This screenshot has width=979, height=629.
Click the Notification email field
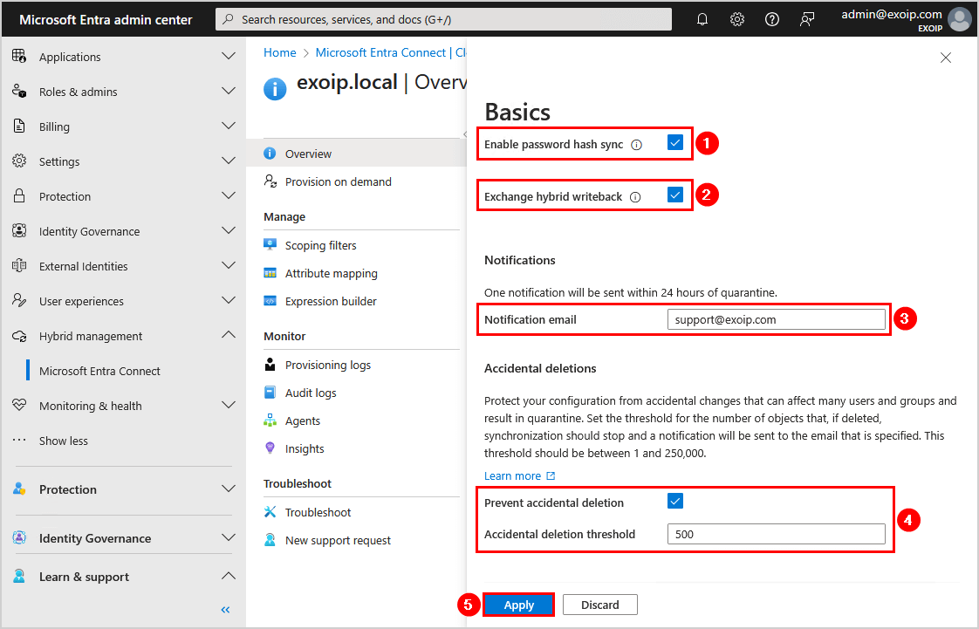pyautogui.click(x=776, y=319)
